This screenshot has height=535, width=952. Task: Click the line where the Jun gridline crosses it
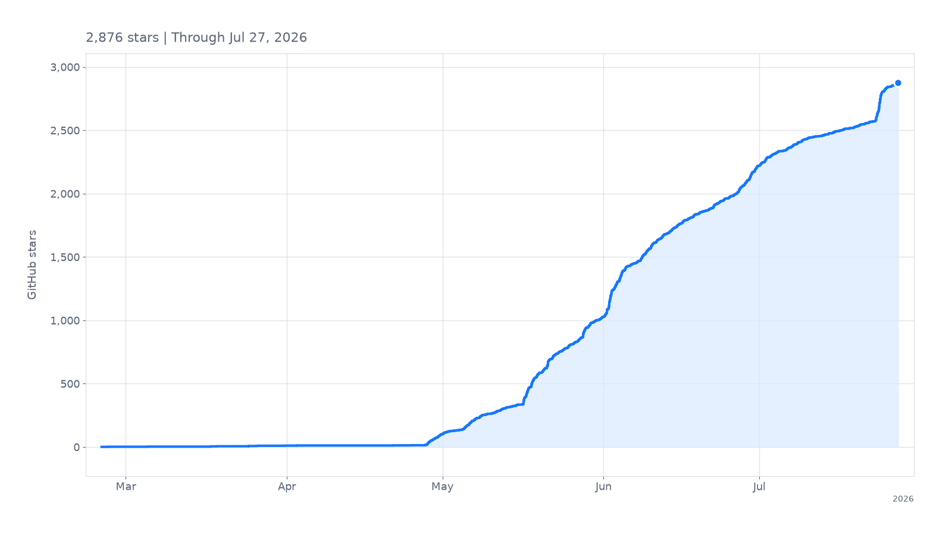603,317
